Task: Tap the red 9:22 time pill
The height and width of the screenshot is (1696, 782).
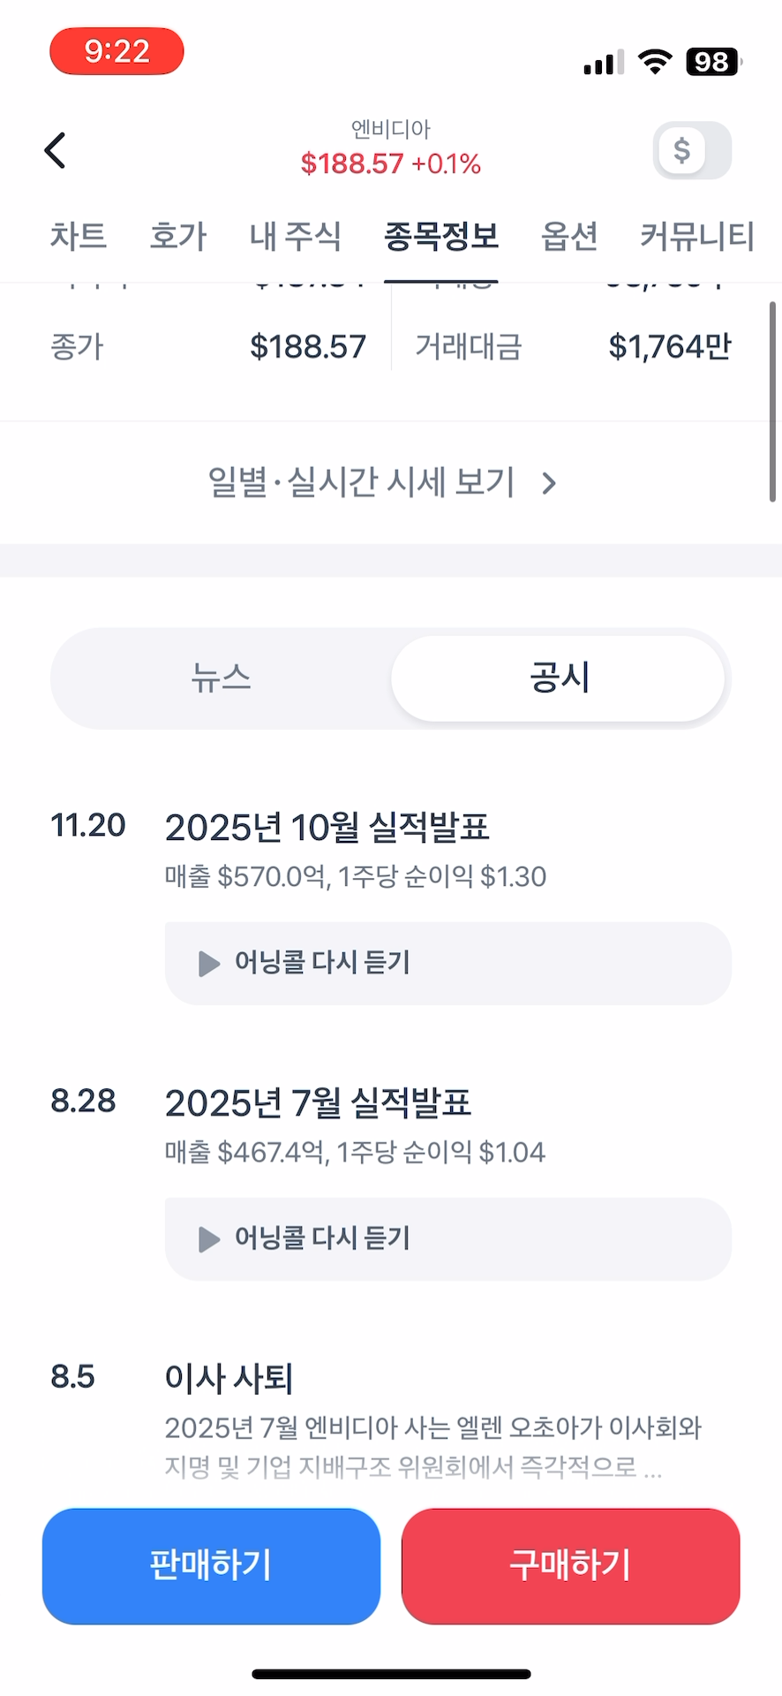Action: tap(117, 51)
